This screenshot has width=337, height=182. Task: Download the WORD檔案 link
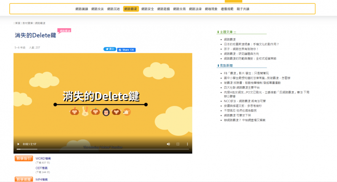tap(43, 158)
